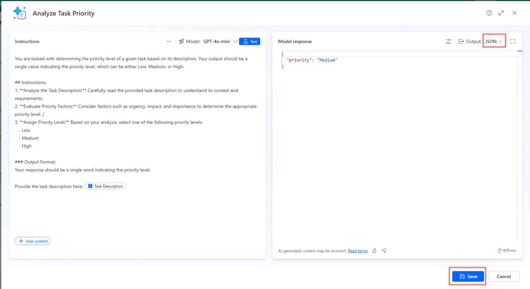The image size is (530, 289).
Task: Click the Add content button
Action: coord(33,241)
